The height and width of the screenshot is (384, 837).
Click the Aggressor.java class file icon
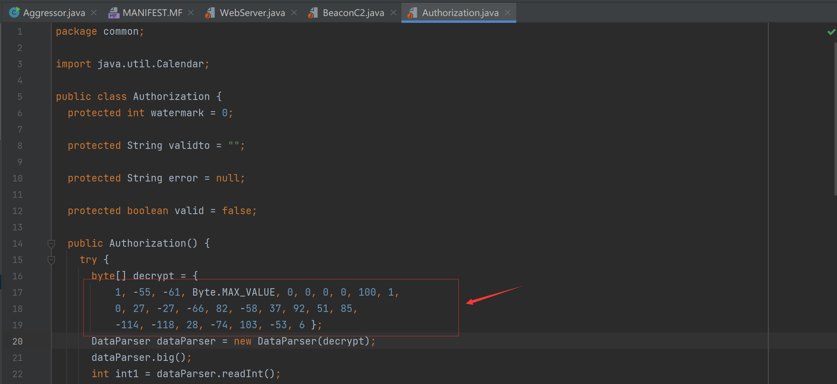tap(14, 12)
